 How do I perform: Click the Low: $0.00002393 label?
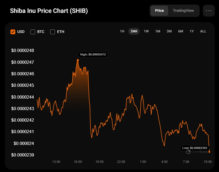point(195,148)
